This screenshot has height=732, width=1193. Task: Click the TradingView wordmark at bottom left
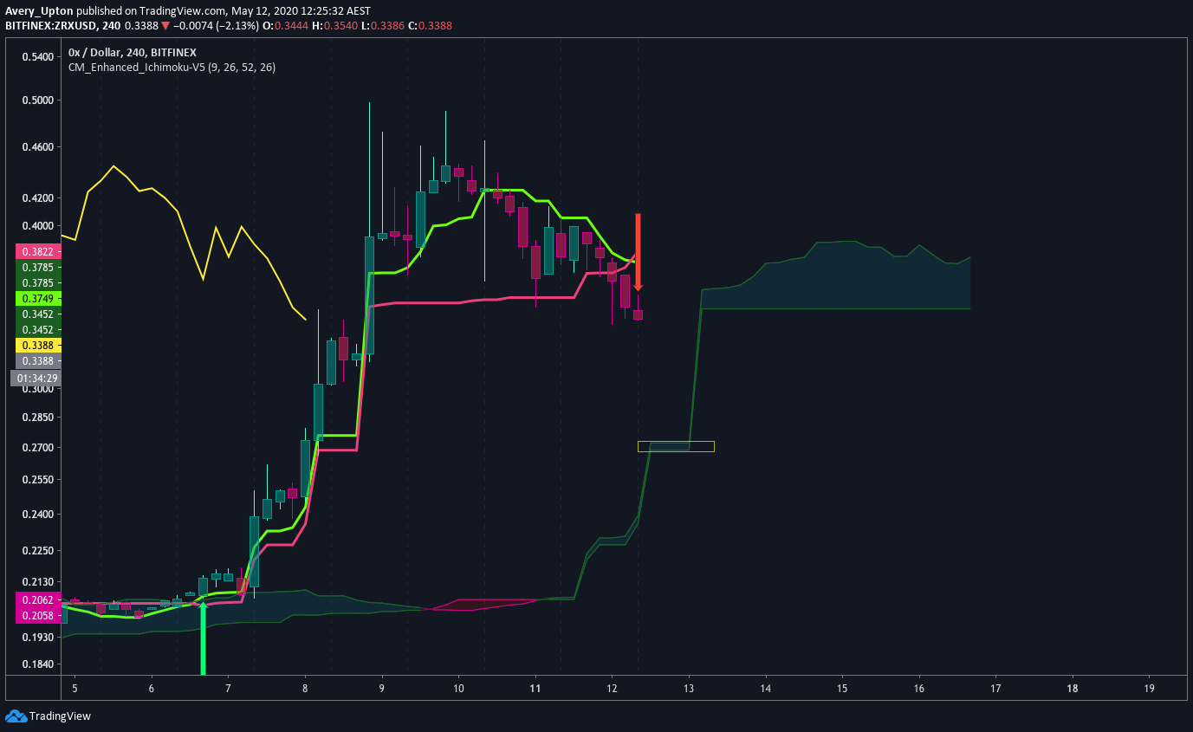[60, 716]
